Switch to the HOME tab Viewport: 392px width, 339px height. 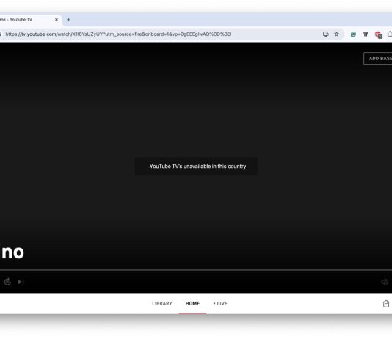click(192, 303)
